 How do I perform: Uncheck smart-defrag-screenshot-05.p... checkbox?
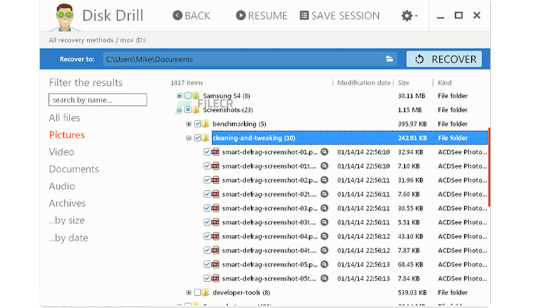tap(207, 264)
